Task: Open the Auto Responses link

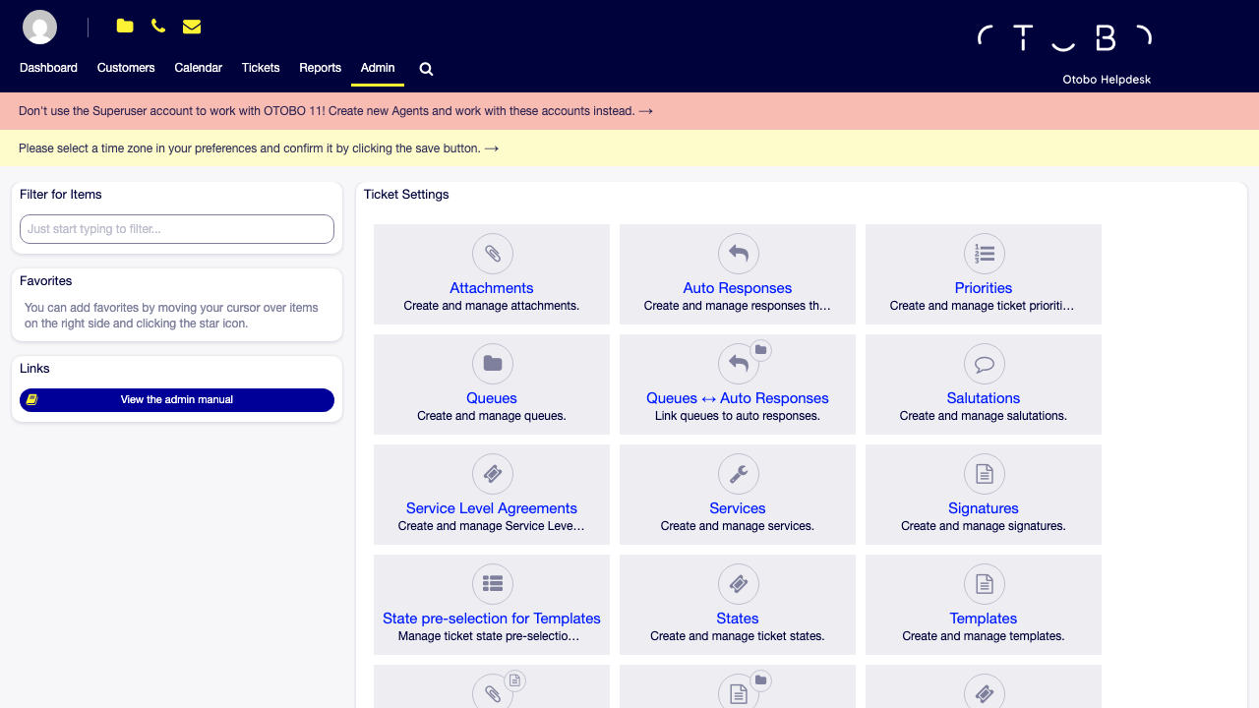Action: click(x=738, y=288)
